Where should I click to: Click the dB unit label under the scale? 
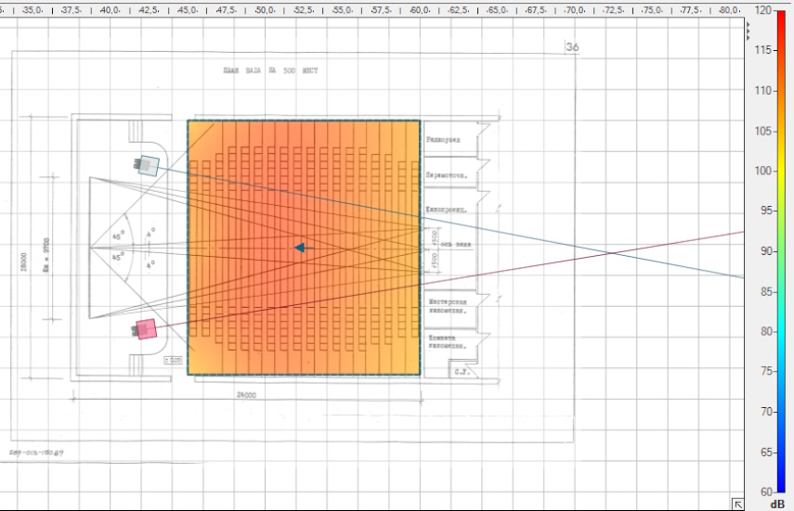[777, 505]
